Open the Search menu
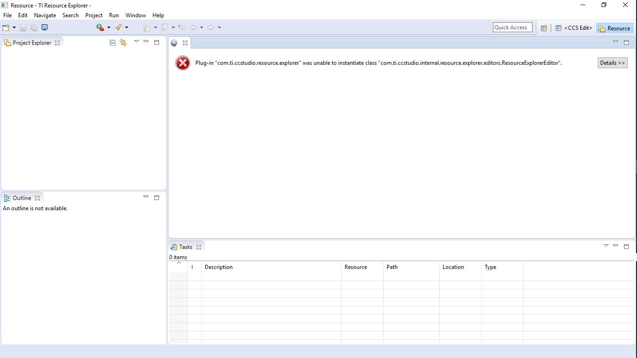The width and height of the screenshot is (637, 358). click(x=71, y=15)
